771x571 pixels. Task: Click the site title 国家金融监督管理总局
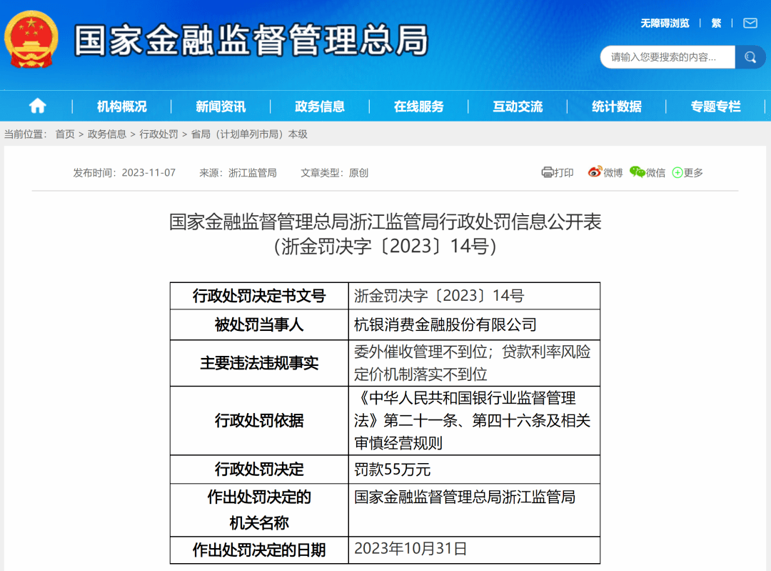pos(251,40)
